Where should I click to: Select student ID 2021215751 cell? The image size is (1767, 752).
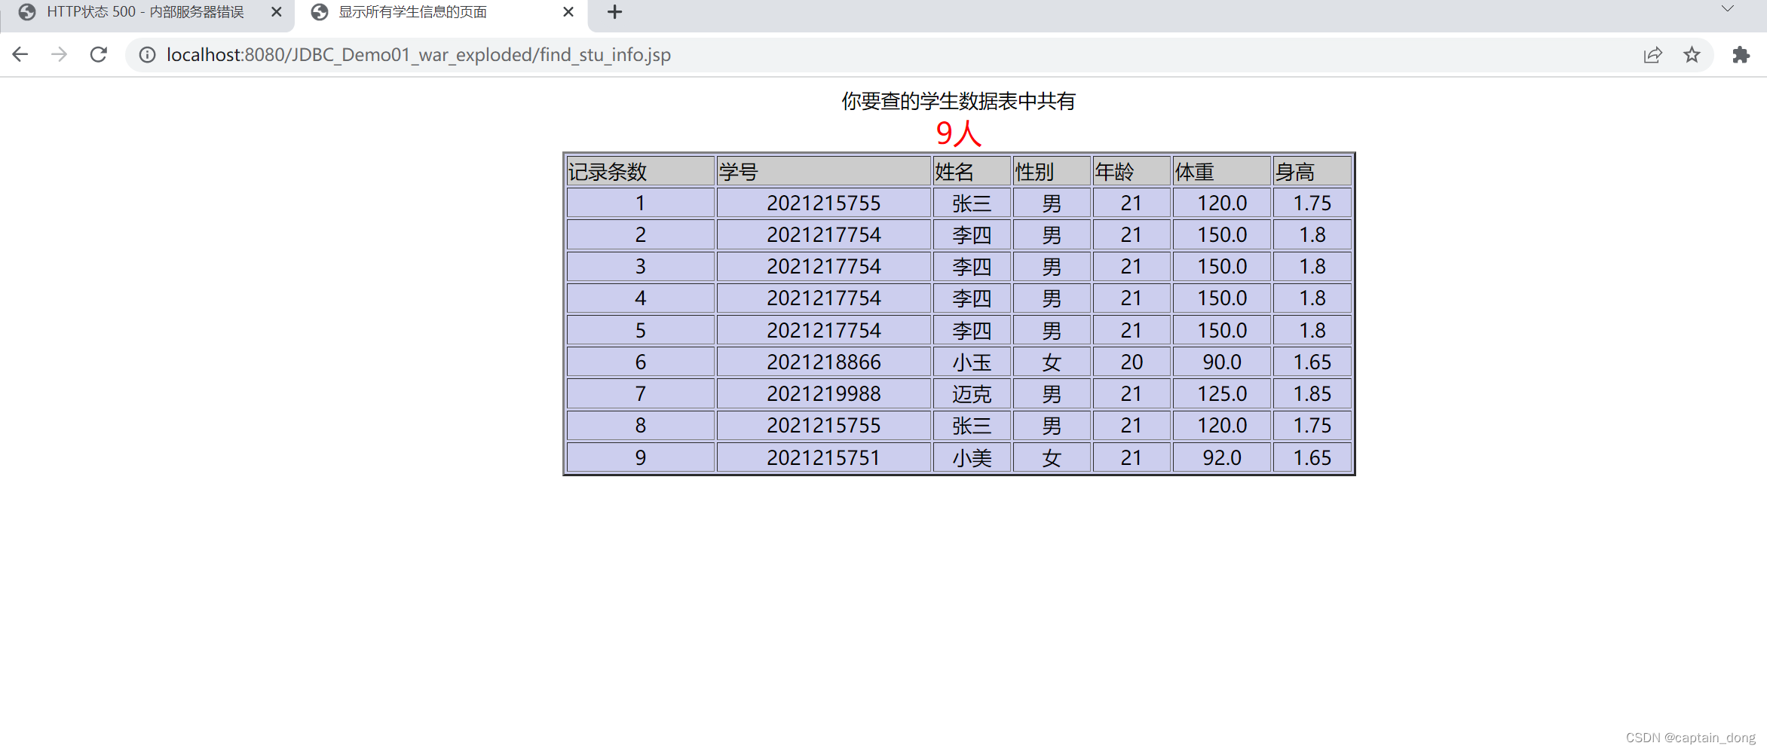coord(823,457)
